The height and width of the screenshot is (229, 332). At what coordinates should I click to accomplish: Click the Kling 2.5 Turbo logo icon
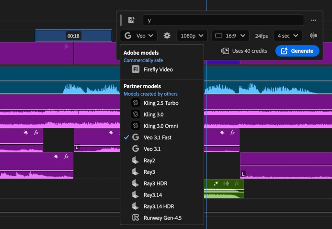point(136,103)
